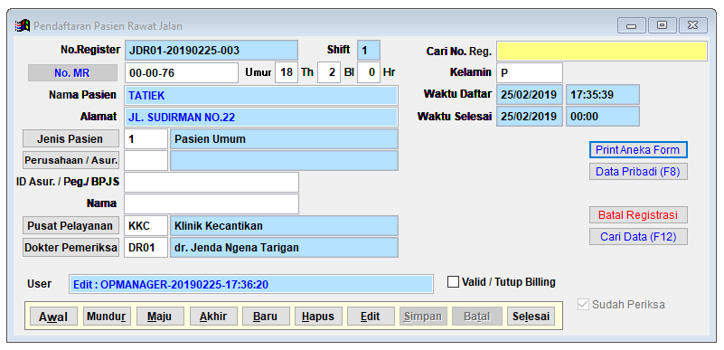Viewport: 724px width, 350px height.
Task: Click the greyed Batal button
Action: (x=476, y=317)
